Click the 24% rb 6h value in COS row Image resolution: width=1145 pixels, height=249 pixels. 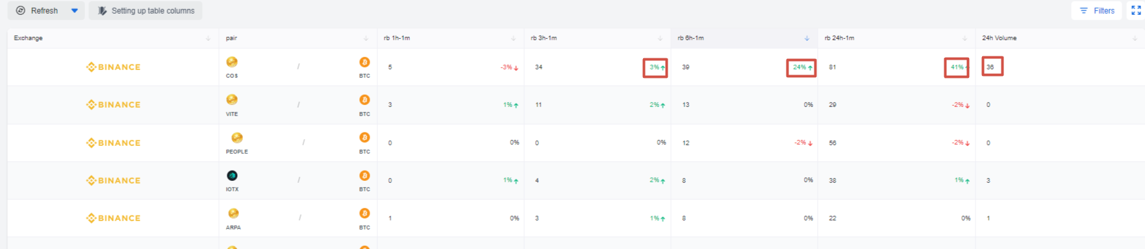799,67
